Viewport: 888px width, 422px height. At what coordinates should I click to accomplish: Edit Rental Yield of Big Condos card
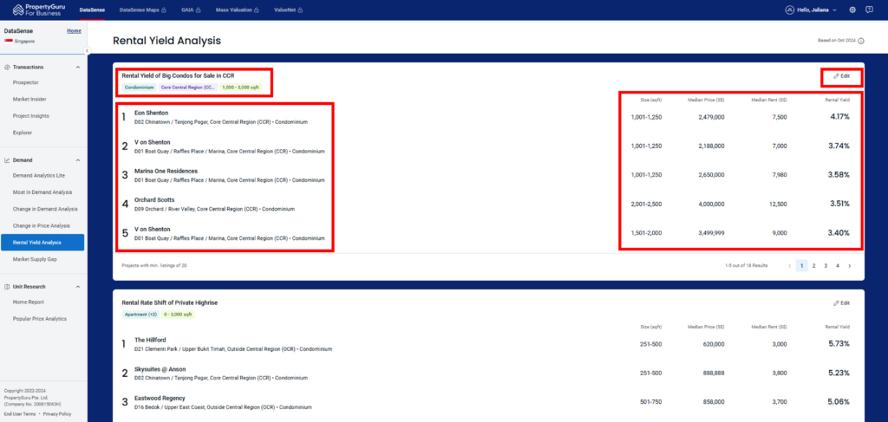click(x=841, y=75)
